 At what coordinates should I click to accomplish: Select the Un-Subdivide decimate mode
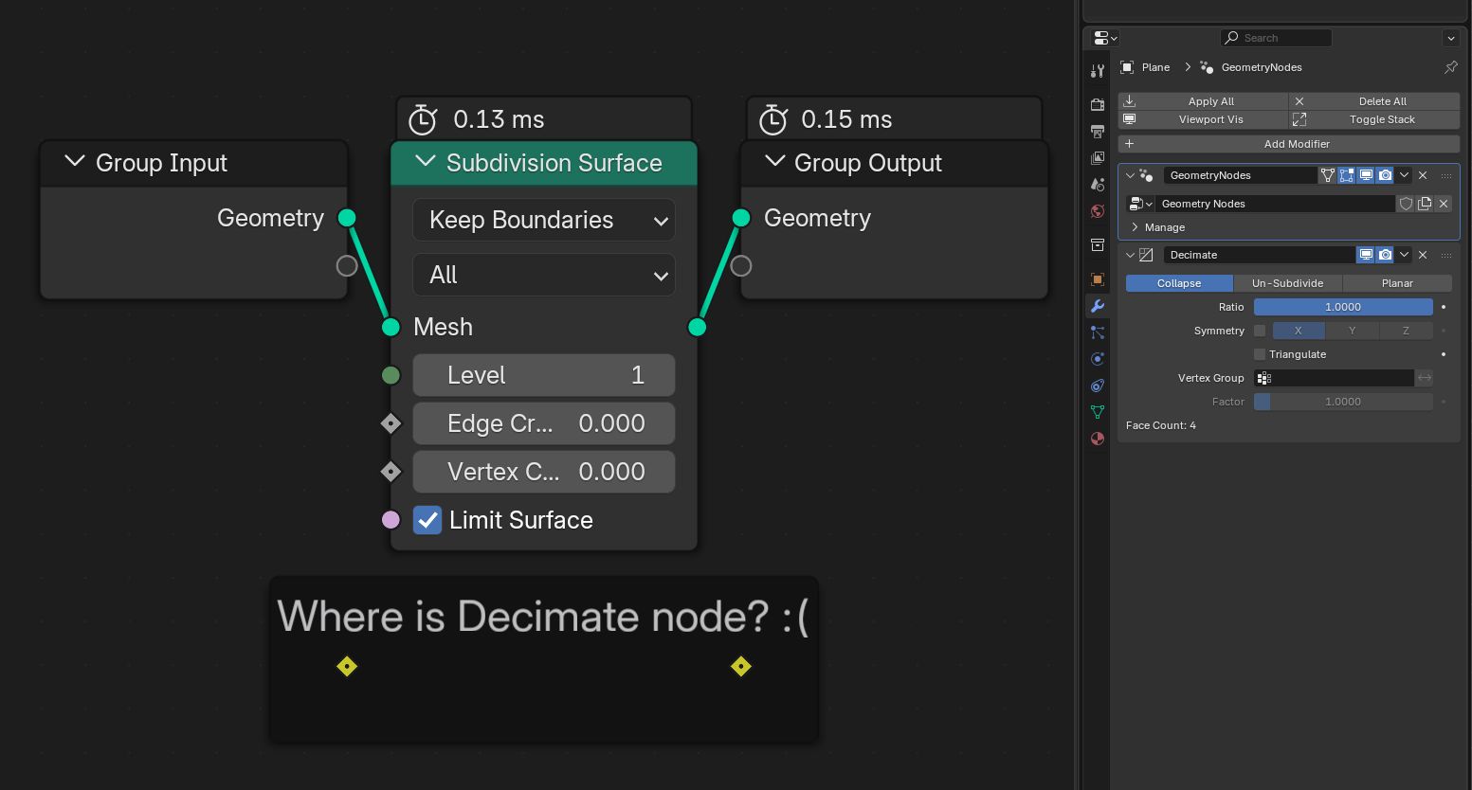tap(1287, 283)
